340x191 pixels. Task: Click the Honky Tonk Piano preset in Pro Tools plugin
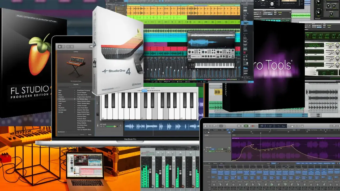(314, 46)
